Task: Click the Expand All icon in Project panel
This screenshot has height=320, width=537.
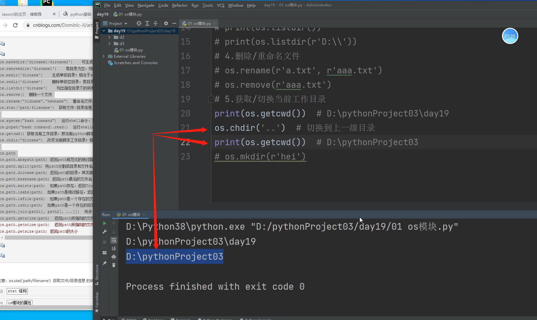Action: pyautogui.click(x=147, y=23)
